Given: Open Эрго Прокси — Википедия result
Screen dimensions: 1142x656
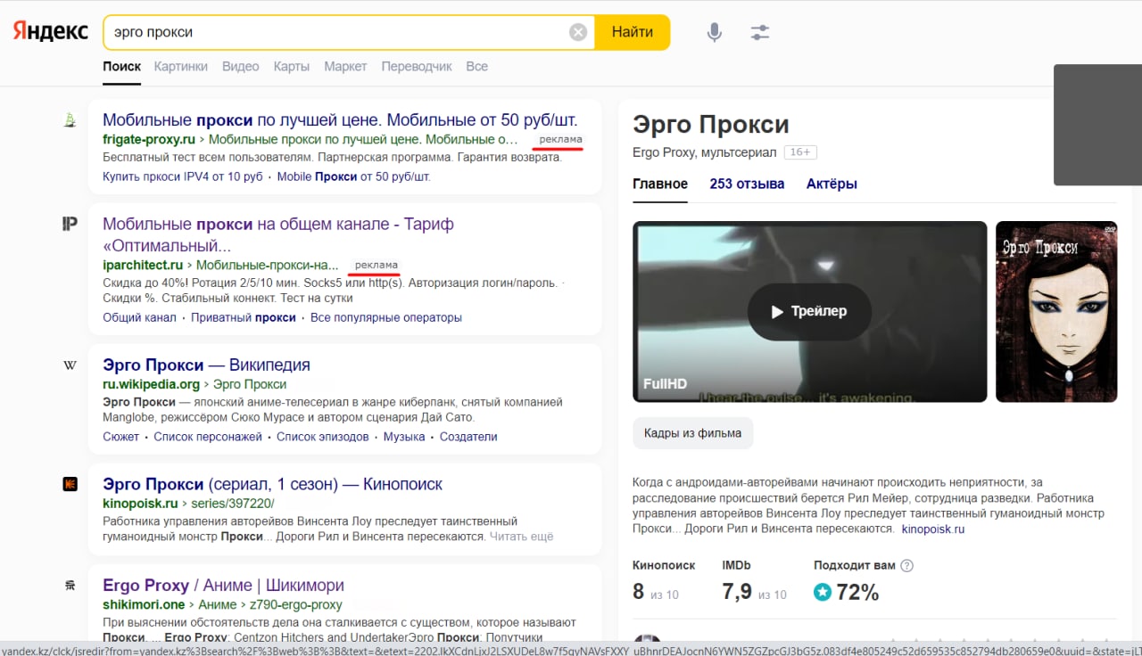Looking at the screenshot, I should pos(206,365).
